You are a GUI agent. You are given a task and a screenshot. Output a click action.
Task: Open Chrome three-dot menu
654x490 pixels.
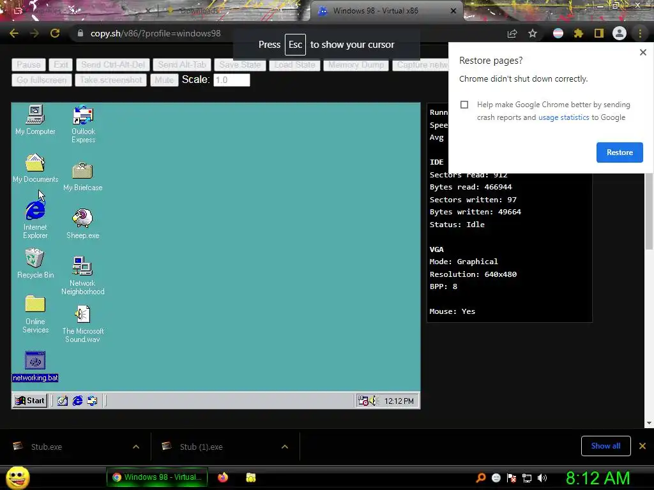pos(640,33)
